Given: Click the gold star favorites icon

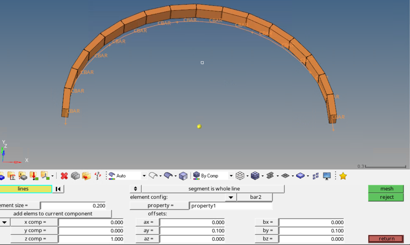Looking at the screenshot, I should pyautogui.click(x=343, y=176).
